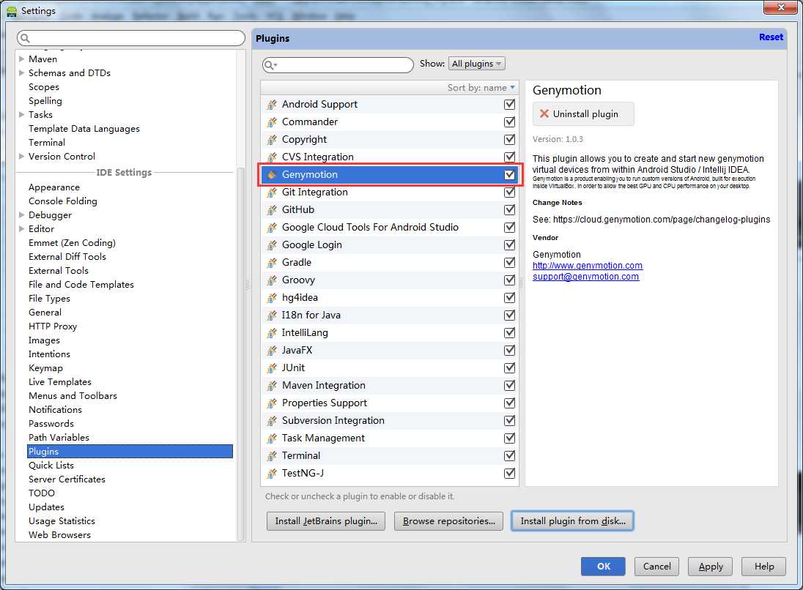Click the Groovy plugin icon

click(272, 280)
